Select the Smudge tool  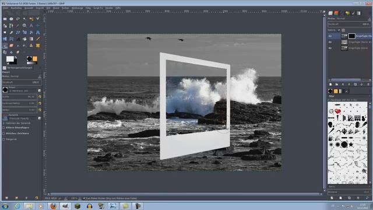(18, 52)
